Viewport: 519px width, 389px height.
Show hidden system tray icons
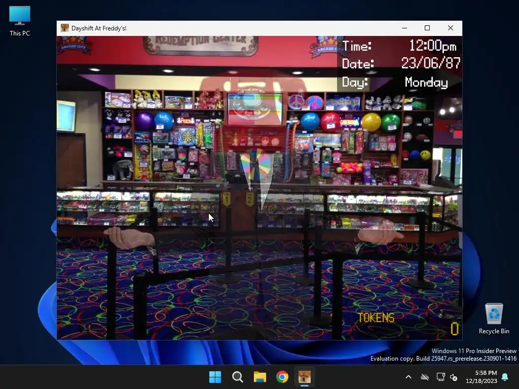click(x=409, y=377)
